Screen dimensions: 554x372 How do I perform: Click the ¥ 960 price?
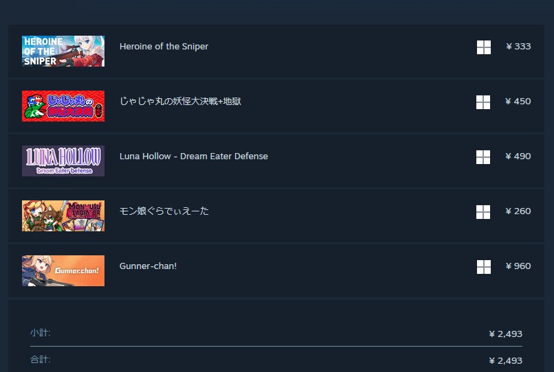tap(518, 266)
